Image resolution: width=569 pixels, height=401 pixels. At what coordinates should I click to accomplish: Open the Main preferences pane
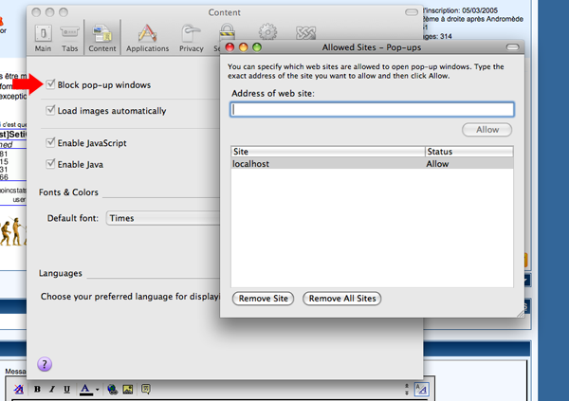click(43, 36)
